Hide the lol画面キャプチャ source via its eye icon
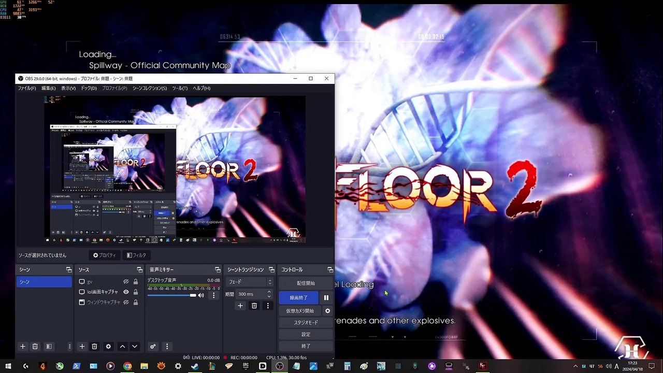The height and width of the screenshot is (373, 663). [x=126, y=292]
